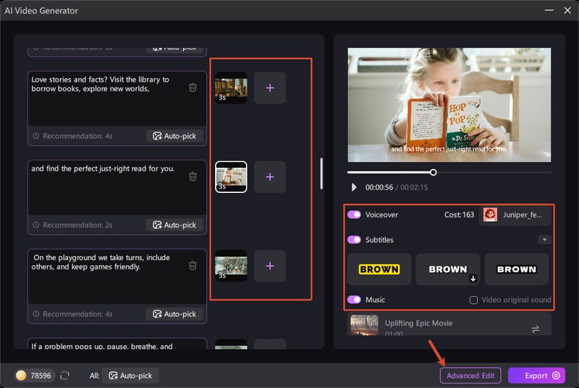Auto-pick media for the just-right read segment
Image resolution: width=579 pixels, height=388 pixels.
[x=174, y=225]
